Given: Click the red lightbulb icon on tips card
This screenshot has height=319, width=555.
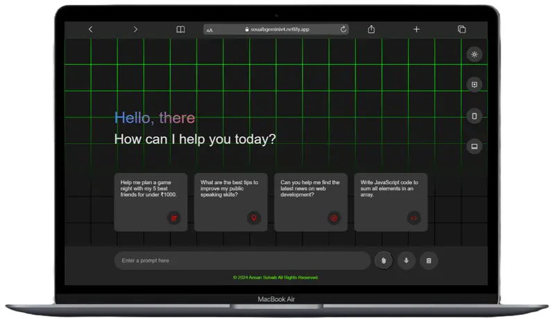Looking at the screenshot, I should tap(254, 218).
